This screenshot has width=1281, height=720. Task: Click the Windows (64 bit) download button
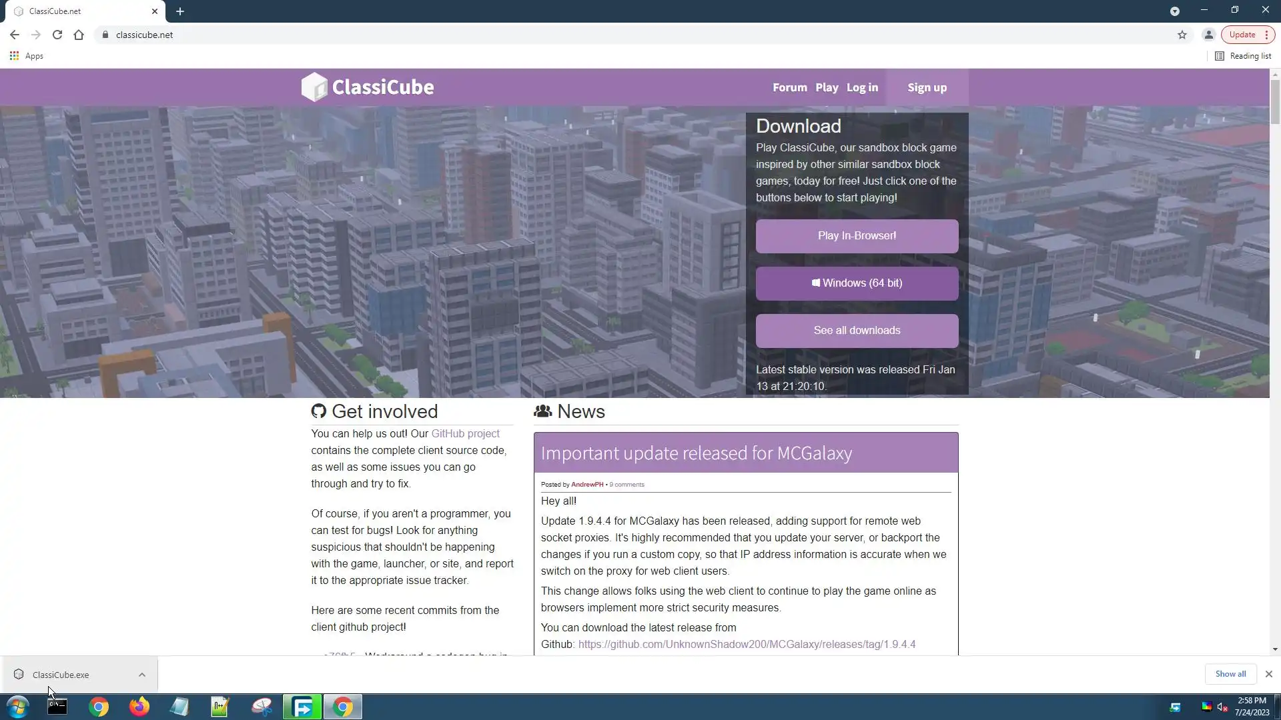857,283
